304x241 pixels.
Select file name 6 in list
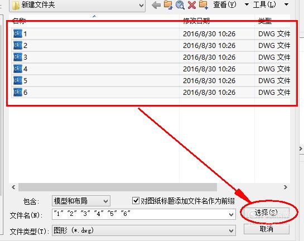pos(26,92)
